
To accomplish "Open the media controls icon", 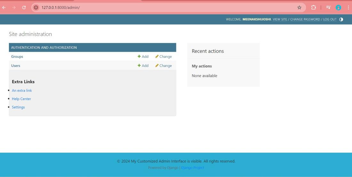I will [x=328, y=8].
